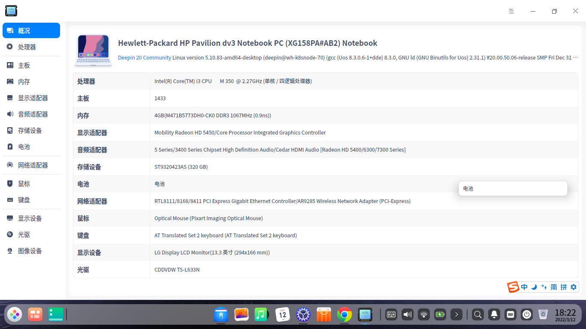Image resolution: width=586 pixels, height=329 pixels.
Task: Click the Mobility Radeon HD 5450 value
Action: pyautogui.click(x=240, y=133)
